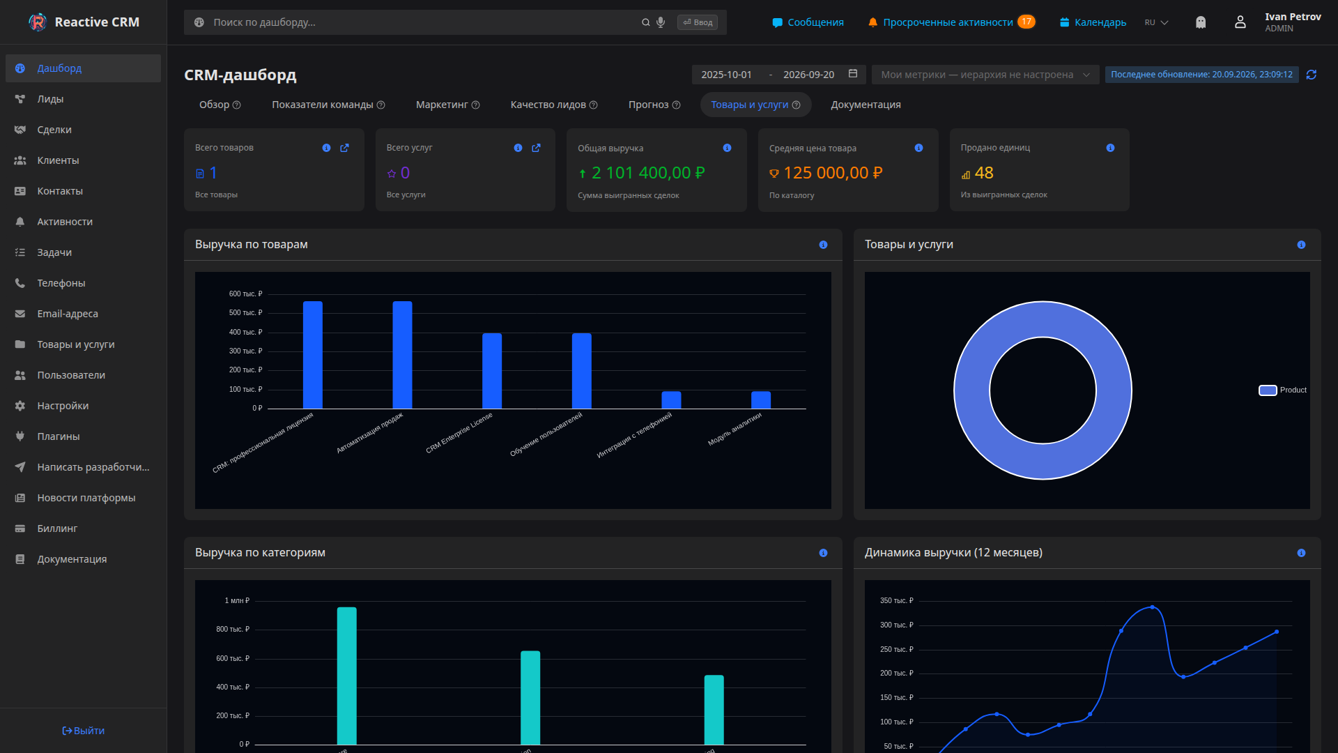Go to Лиды in sidebar
The height and width of the screenshot is (753, 1338).
pos(83,99)
